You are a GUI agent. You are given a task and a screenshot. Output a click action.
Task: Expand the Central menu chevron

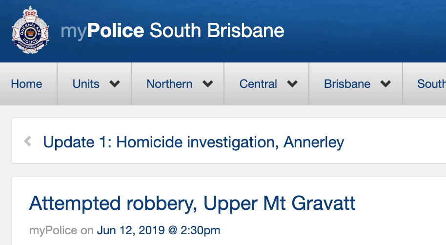pyautogui.click(x=292, y=84)
